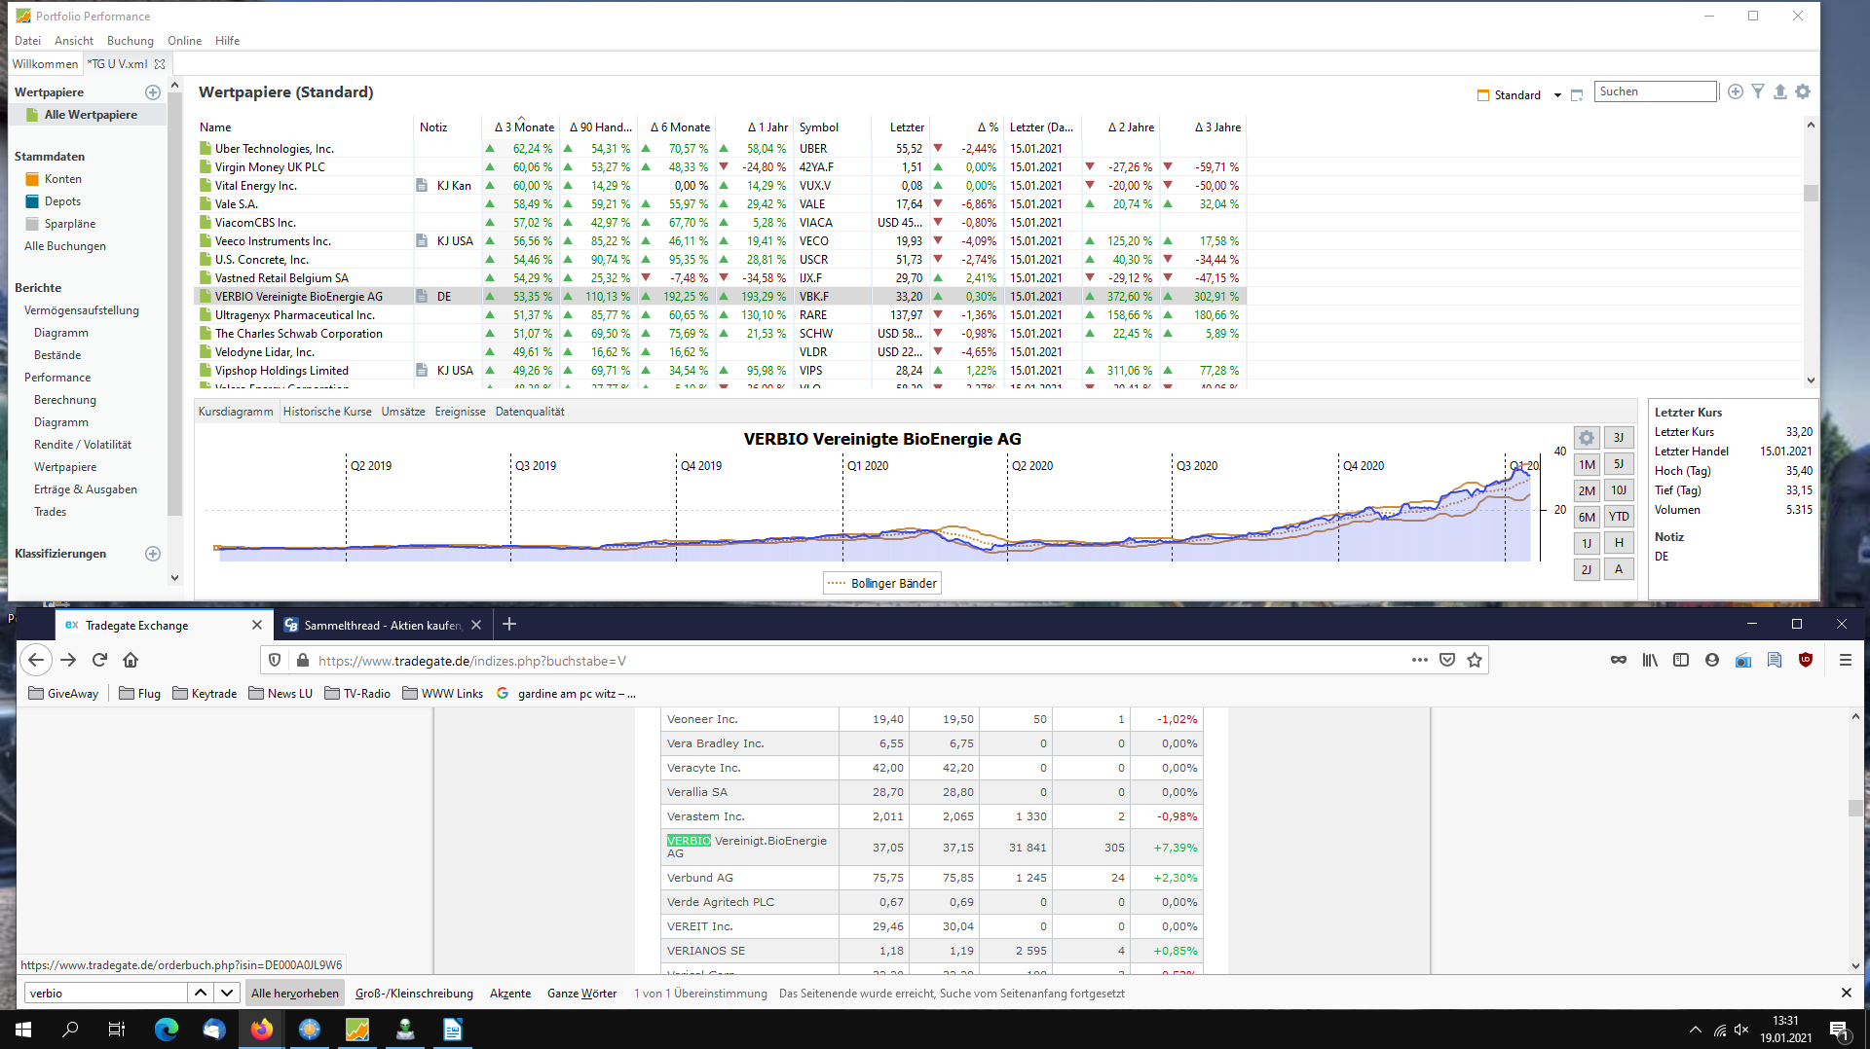Open the Buchung menu
Screen dimensions: 1870x1049
(x=131, y=41)
